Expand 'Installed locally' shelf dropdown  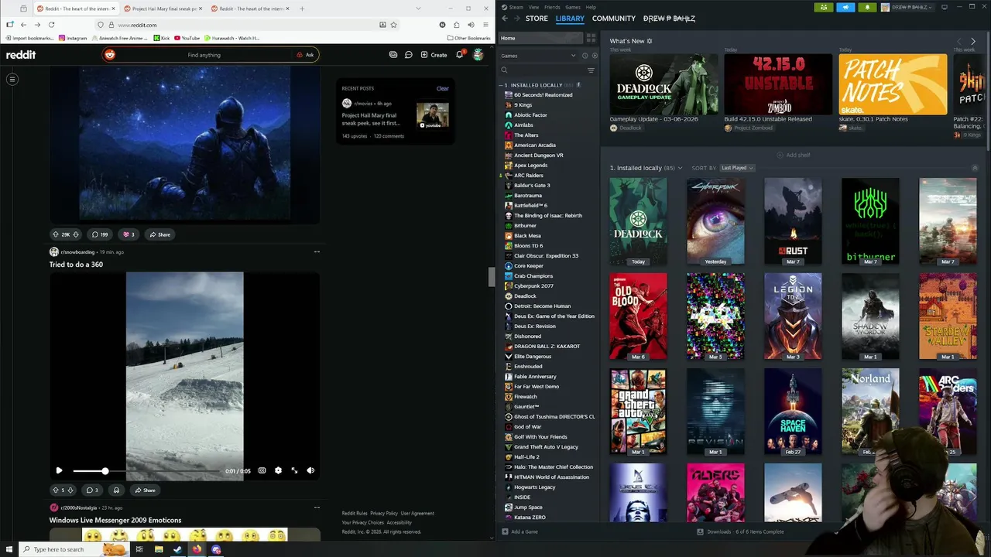point(680,168)
